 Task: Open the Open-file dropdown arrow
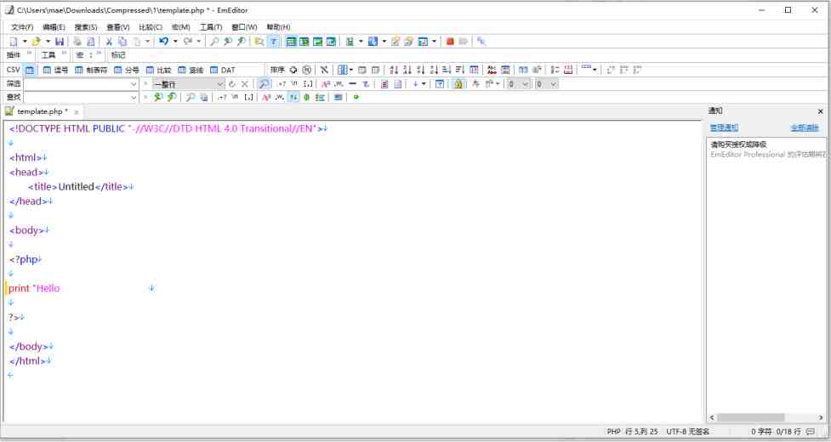[x=48, y=42]
